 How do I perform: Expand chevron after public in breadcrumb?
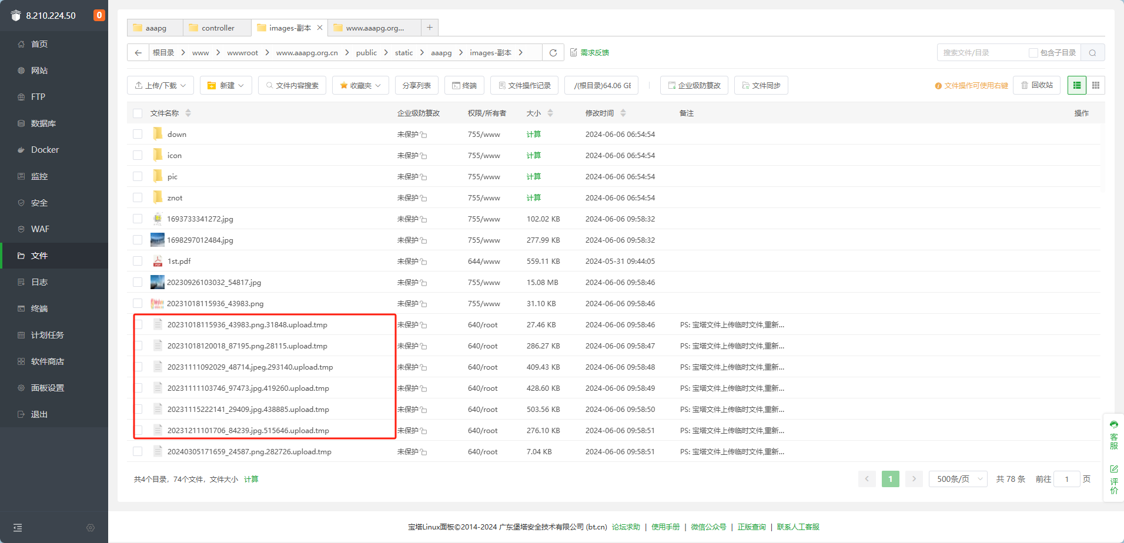click(x=386, y=53)
